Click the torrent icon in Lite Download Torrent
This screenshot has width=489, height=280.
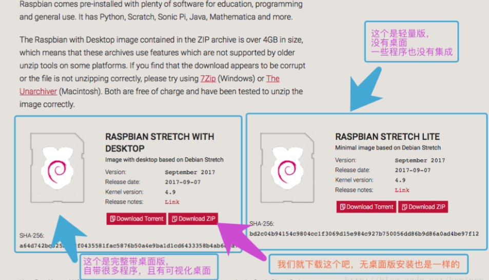point(342,207)
